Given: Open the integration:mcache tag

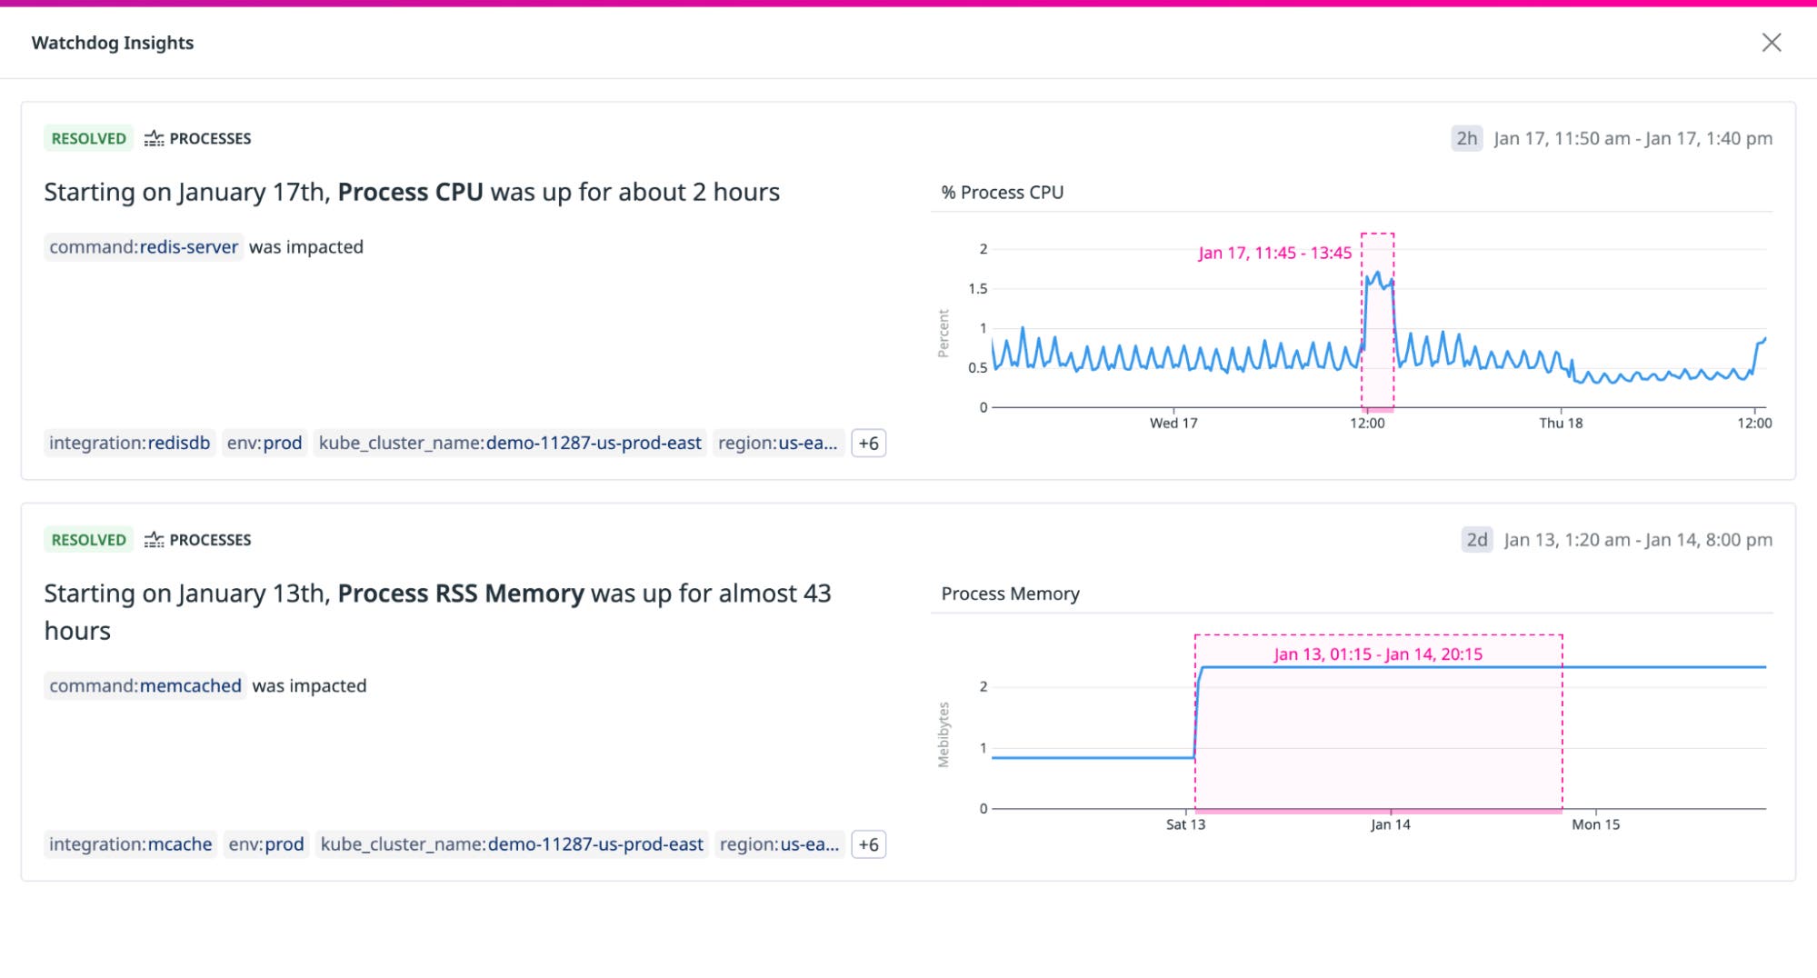Looking at the screenshot, I should (x=131, y=844).
